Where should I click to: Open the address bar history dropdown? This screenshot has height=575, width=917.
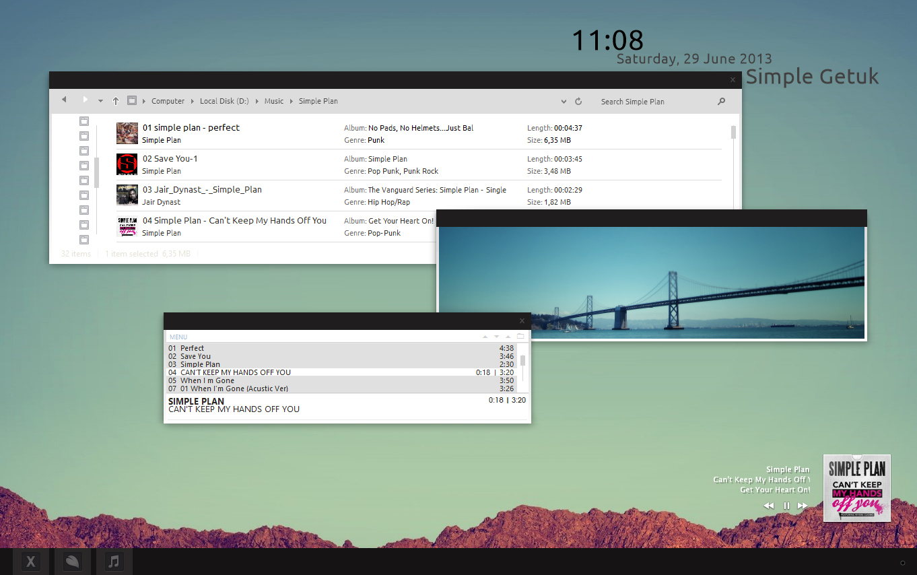[564, 102]
